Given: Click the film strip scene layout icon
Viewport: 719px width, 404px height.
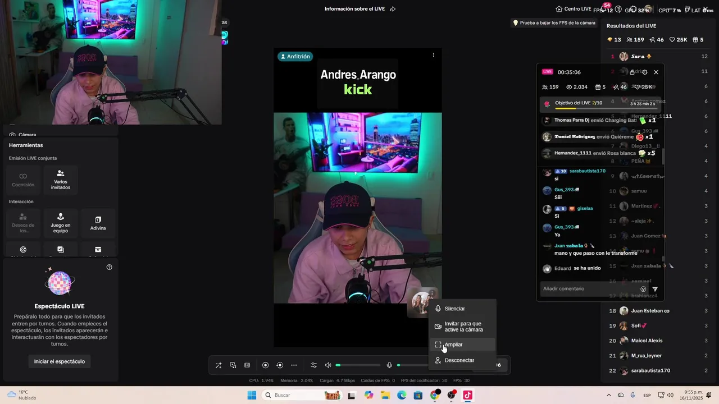Looking at the screenshot, I should coord(247,365).
